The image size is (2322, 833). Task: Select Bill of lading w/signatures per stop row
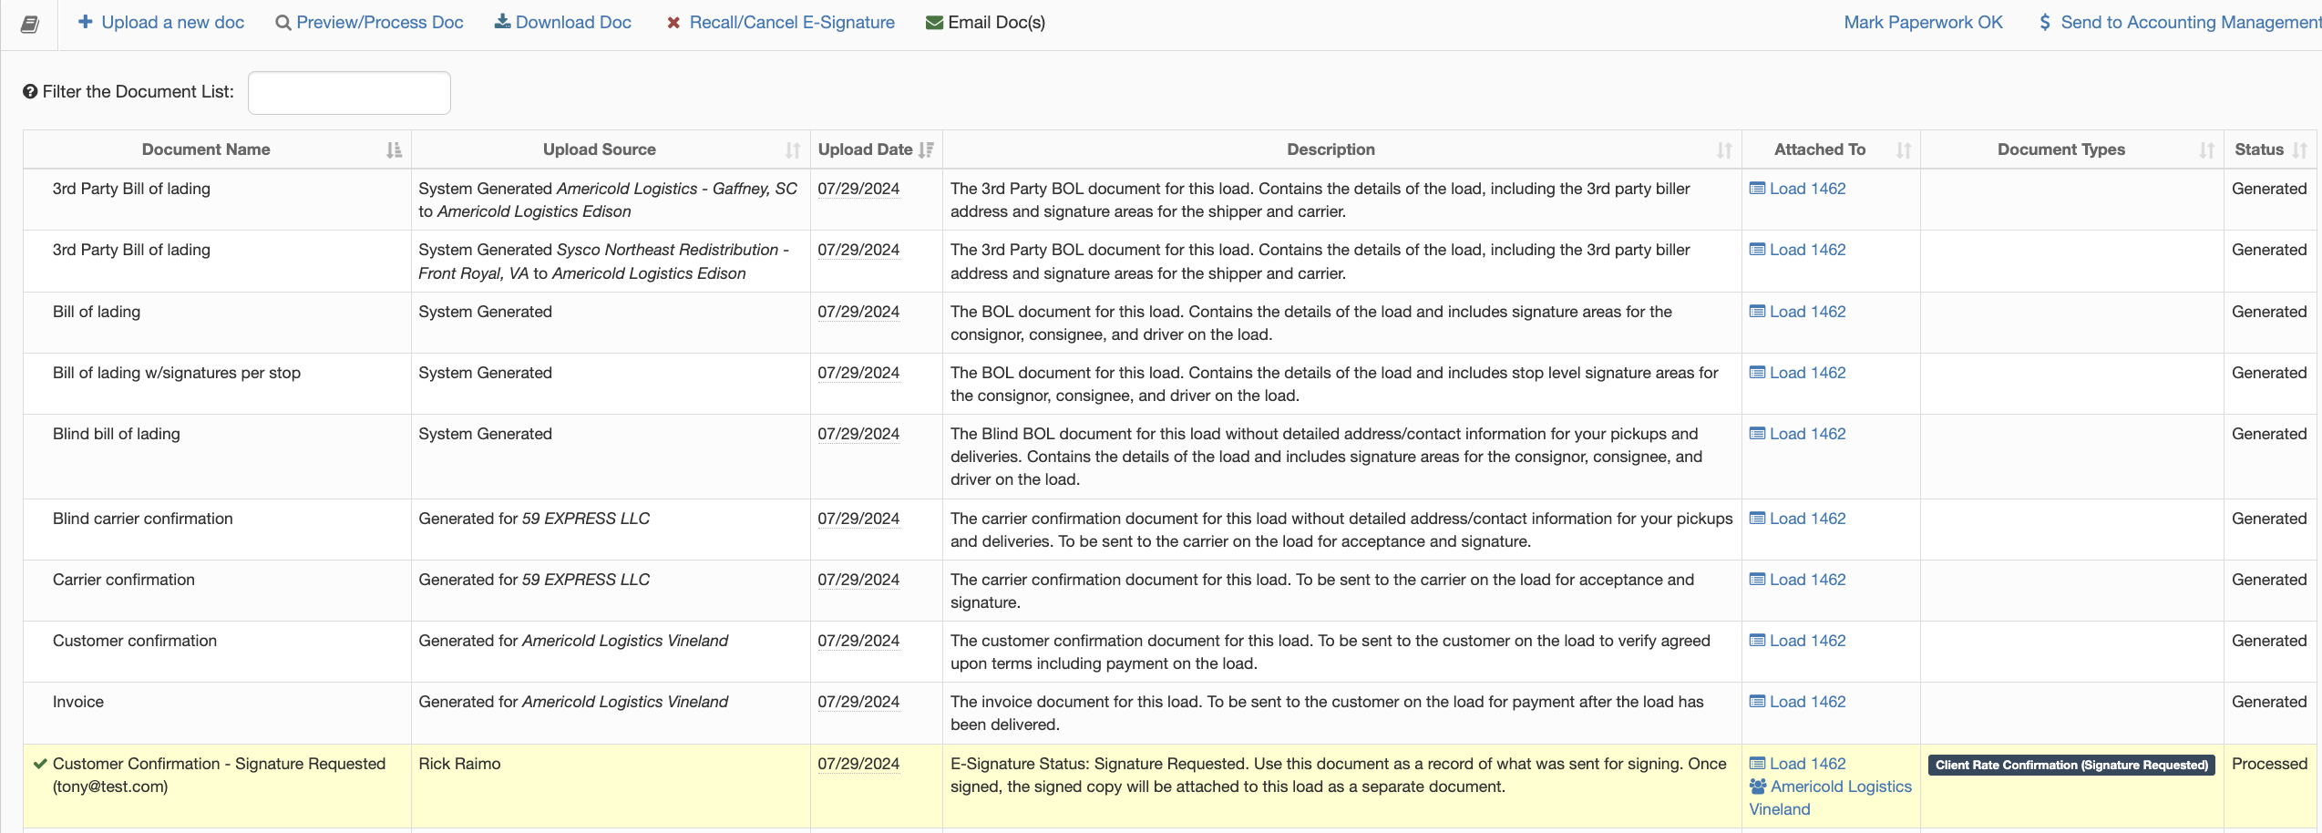coord(1169,384)
